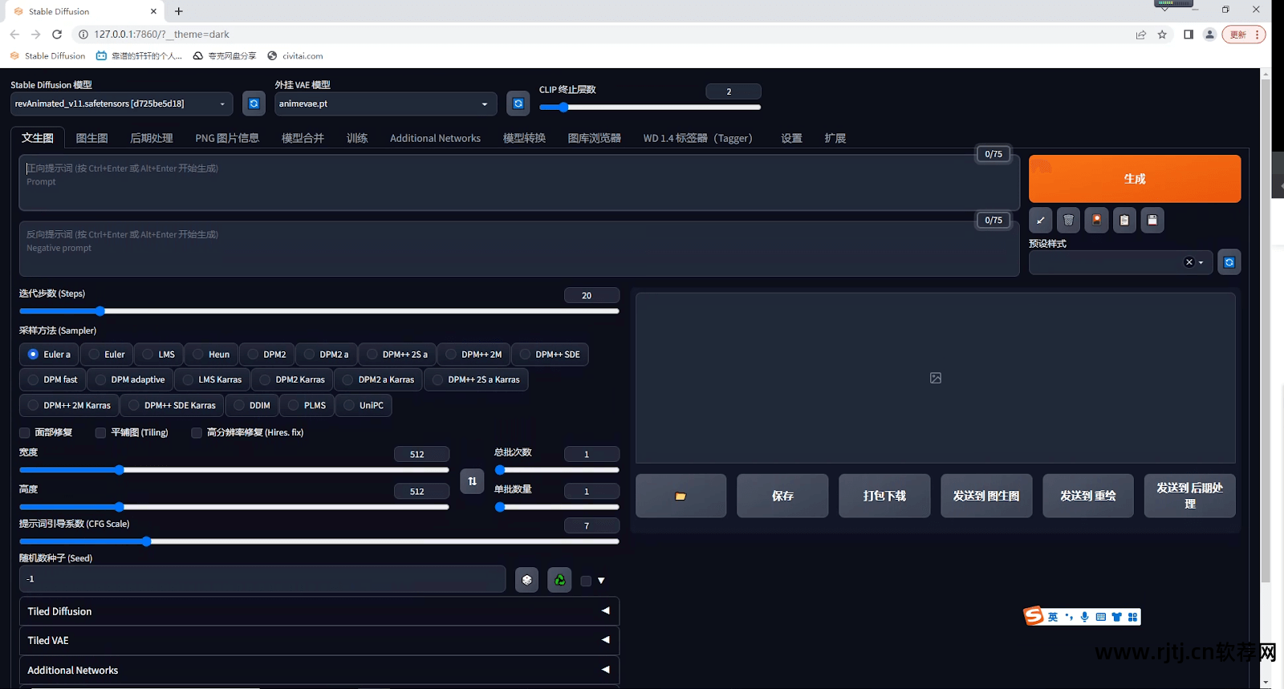Click the orange 生成 generate button
1284x689 pixels.
(1135, 179)
